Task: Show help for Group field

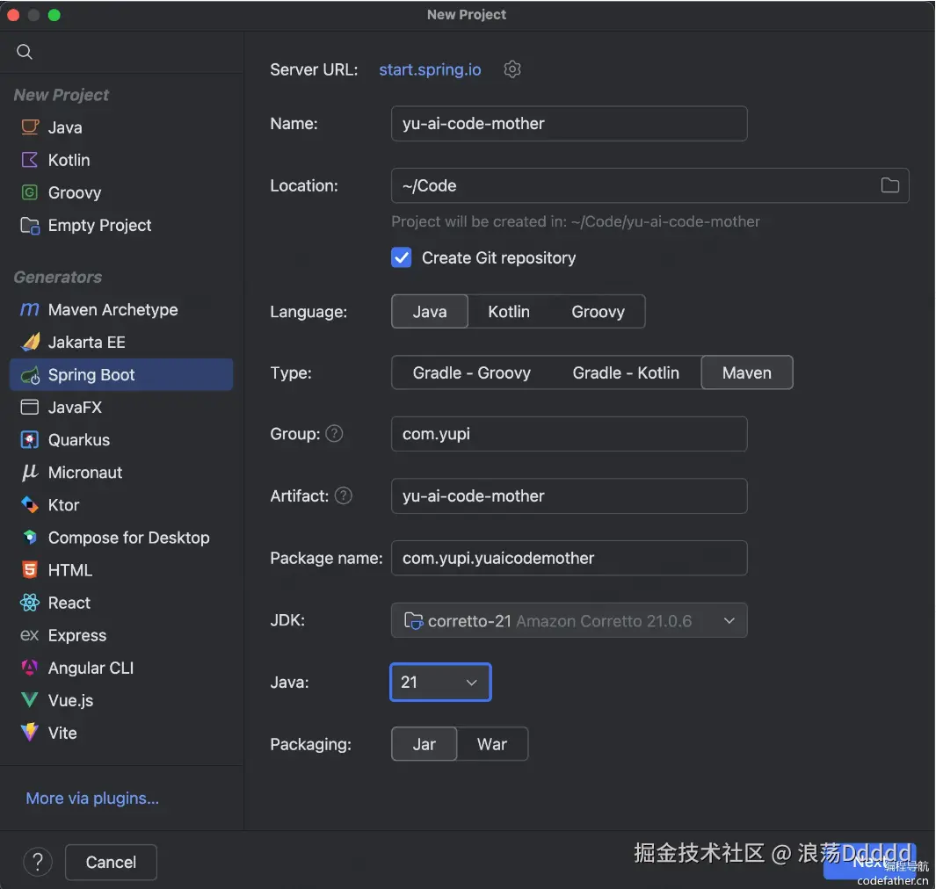Action: pos(334,434)
